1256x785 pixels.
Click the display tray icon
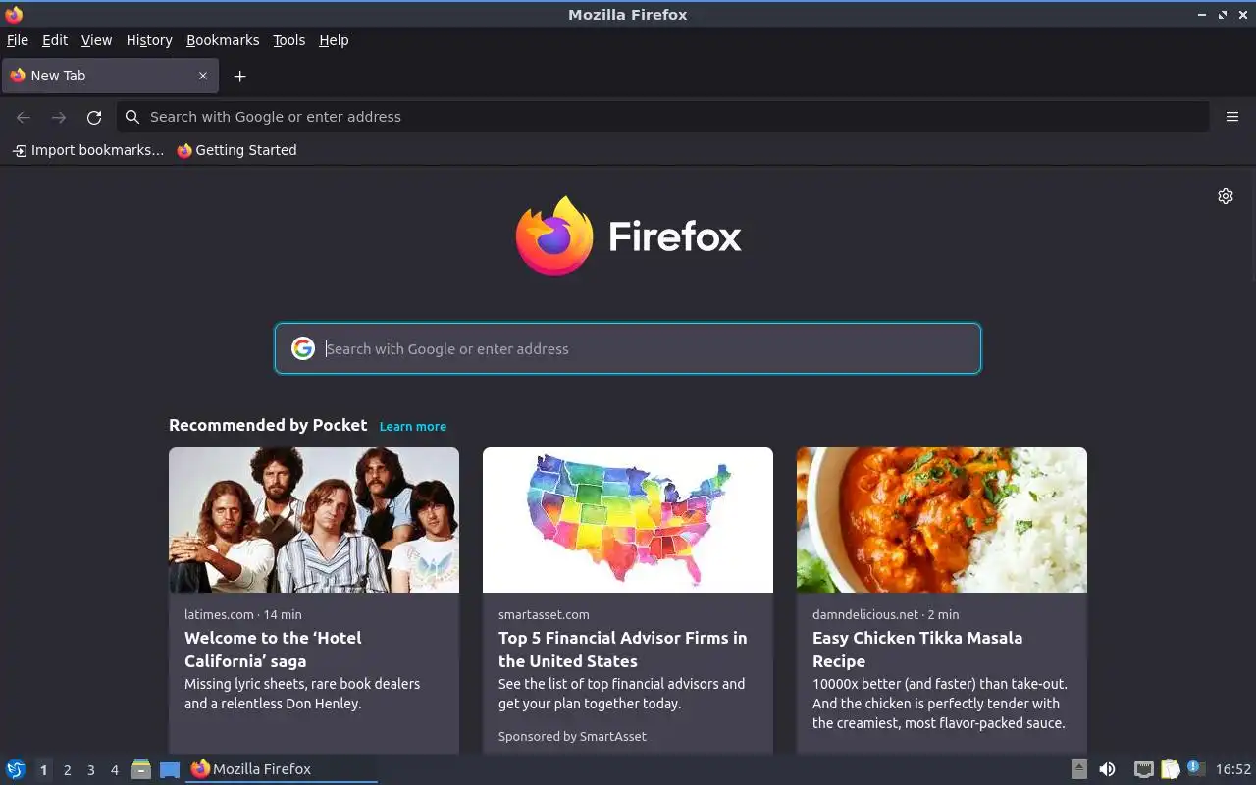click(x=1143, y=769)
